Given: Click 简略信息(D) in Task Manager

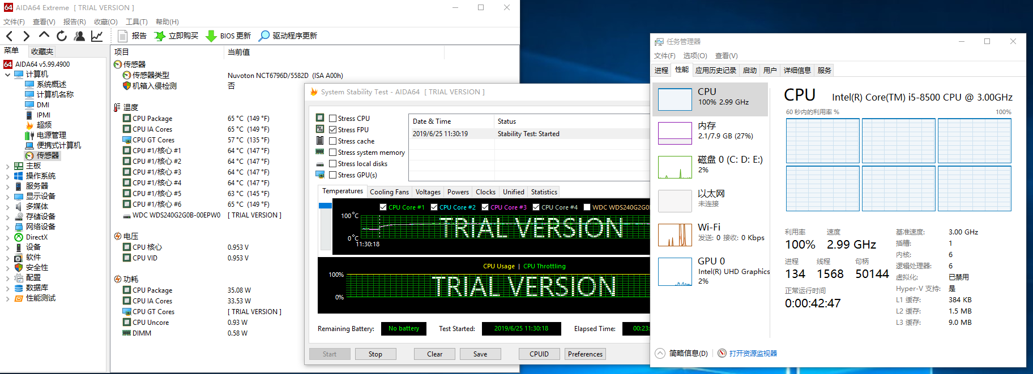Looking at the screenshot, I should 682,354.
